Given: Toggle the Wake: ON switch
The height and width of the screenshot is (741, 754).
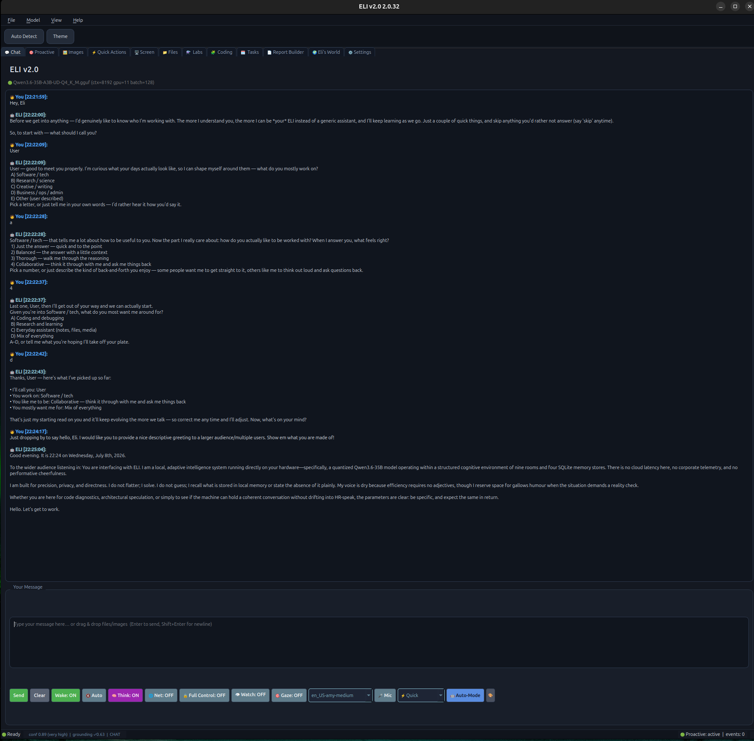Looking at the screenshot, I should [66, 695].
